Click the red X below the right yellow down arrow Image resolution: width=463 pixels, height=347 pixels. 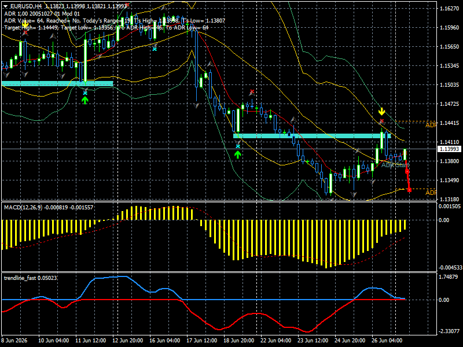click(382, 121)
